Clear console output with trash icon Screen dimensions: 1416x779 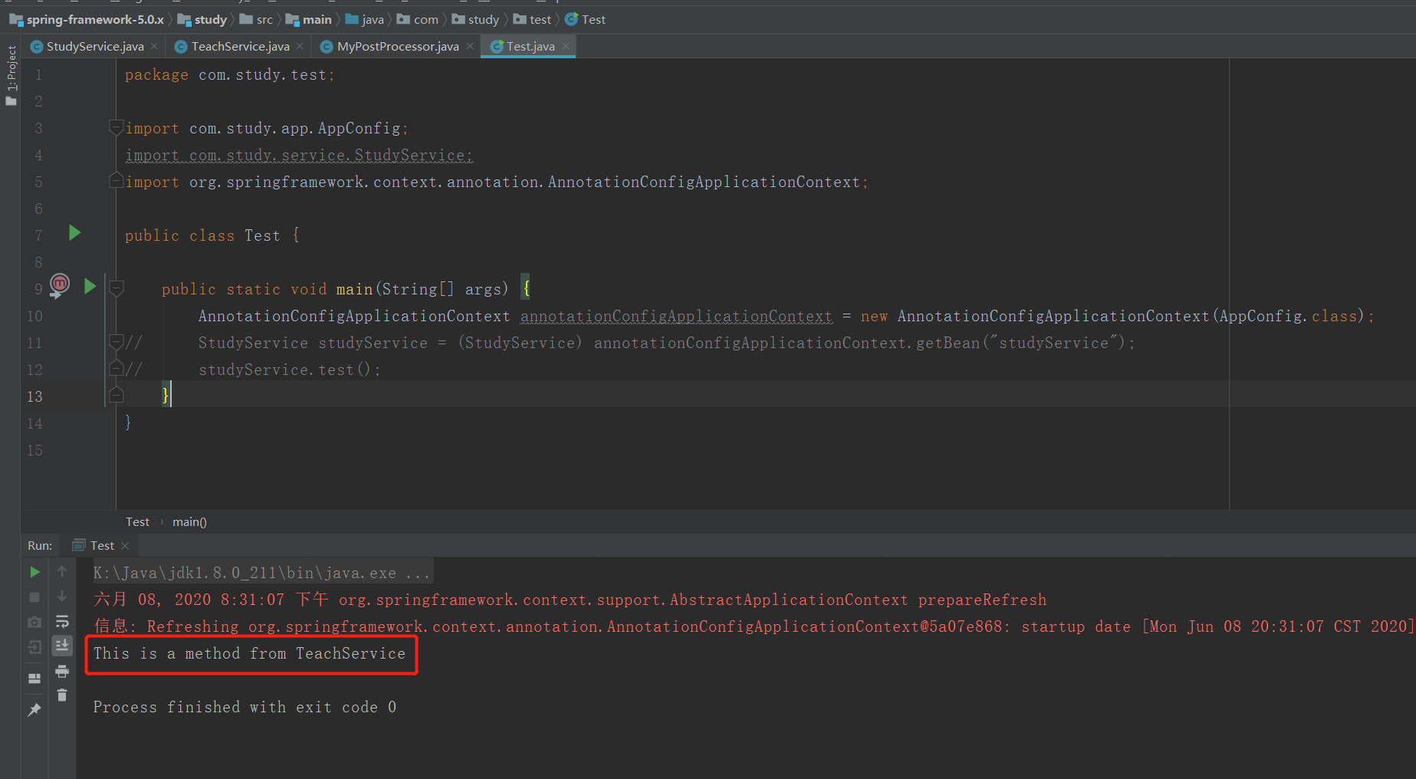click(62, 695)
